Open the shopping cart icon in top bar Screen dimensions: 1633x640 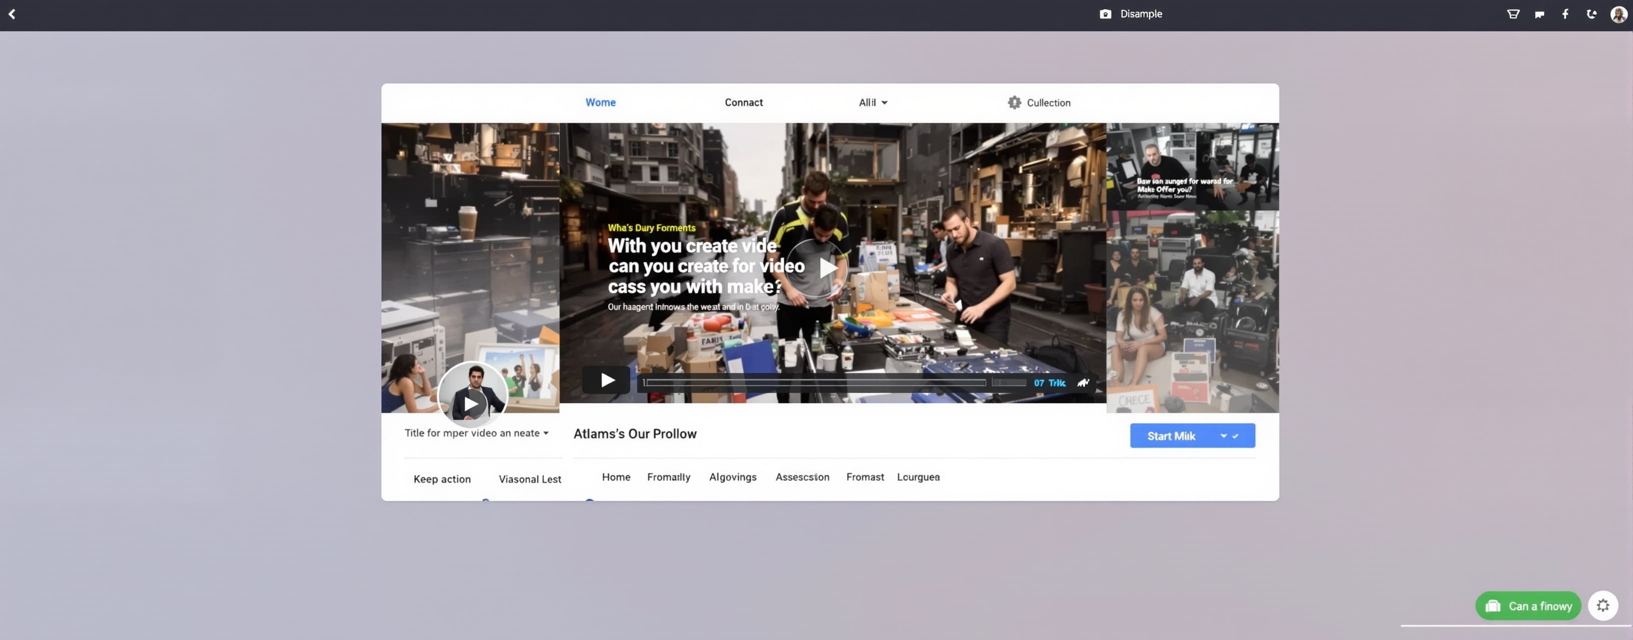click(x=1513, y=14)
